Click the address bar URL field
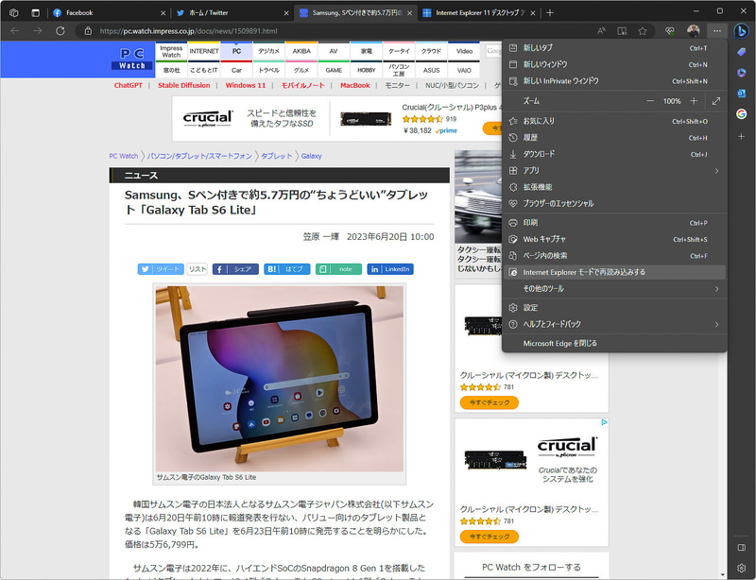Image resolution: width=756 pixels, height=580 pixels. click(x=337, y=31)
